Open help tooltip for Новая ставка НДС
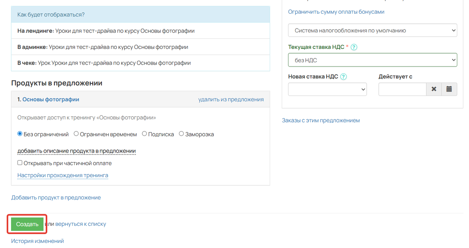The height and width of the screenshot is (248, 469). click(343, 77)
